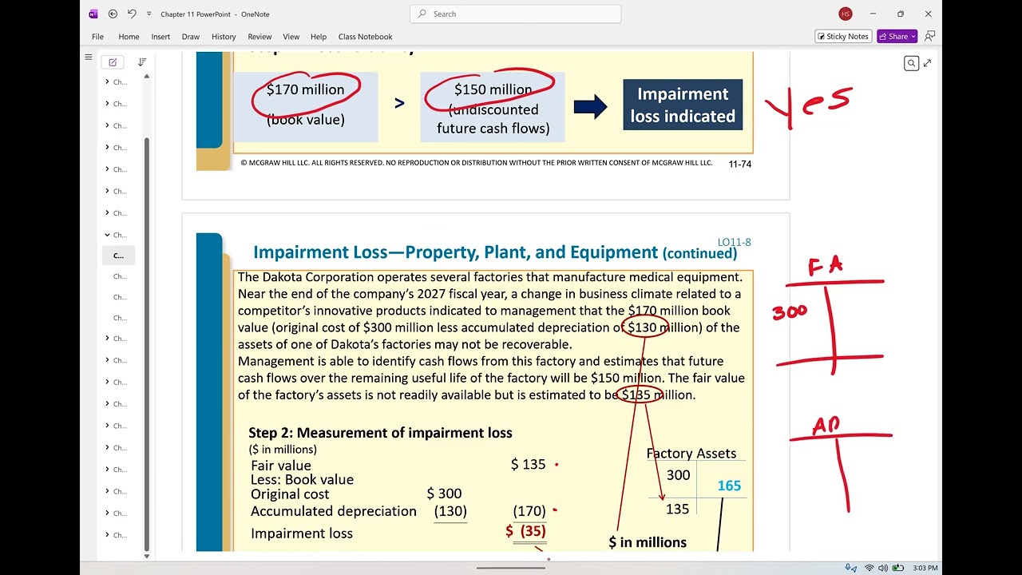
Task: Open the page search magnifier
Action: click(911, 63)
